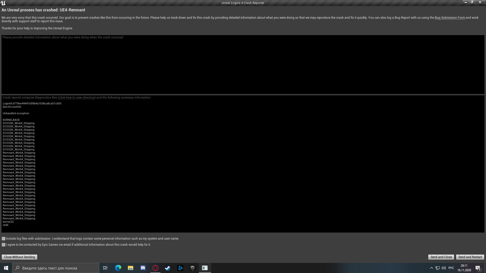Open Steam from the taskbar

(x=168, y=268)
